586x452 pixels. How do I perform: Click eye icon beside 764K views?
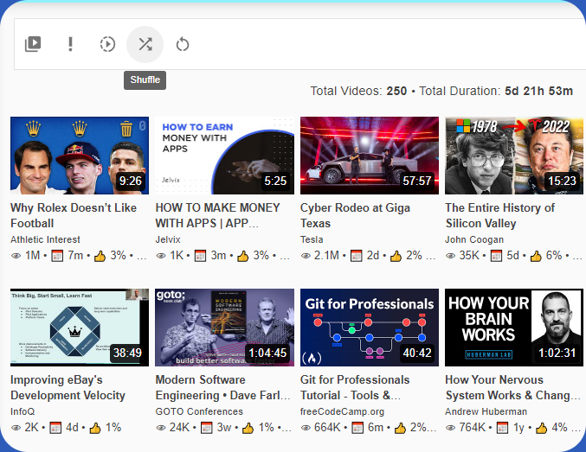(x=451, y=428)
